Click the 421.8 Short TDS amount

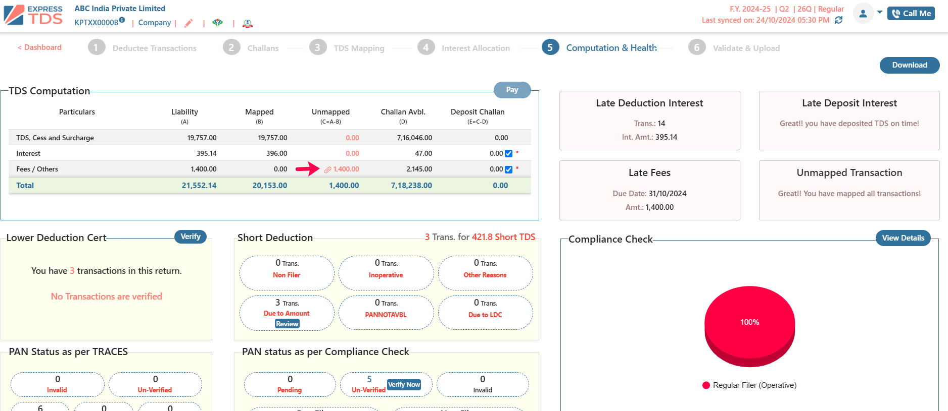point(503,237)
